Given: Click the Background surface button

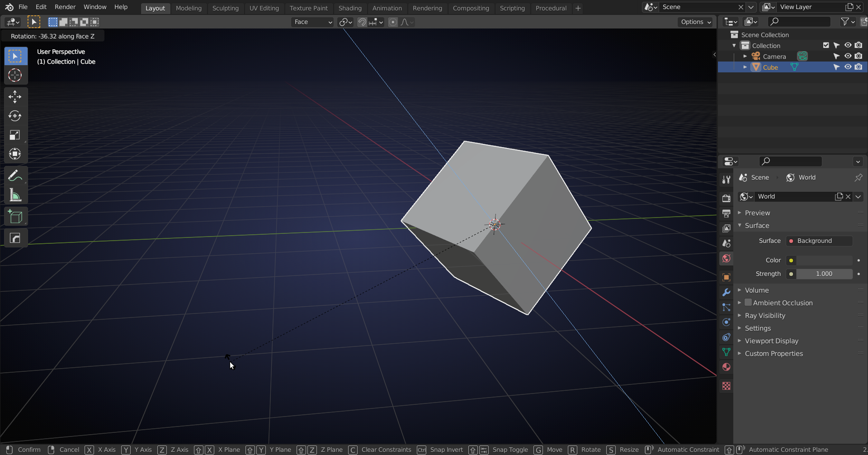Looking at the screenshot, I should (x=818, y=241).
